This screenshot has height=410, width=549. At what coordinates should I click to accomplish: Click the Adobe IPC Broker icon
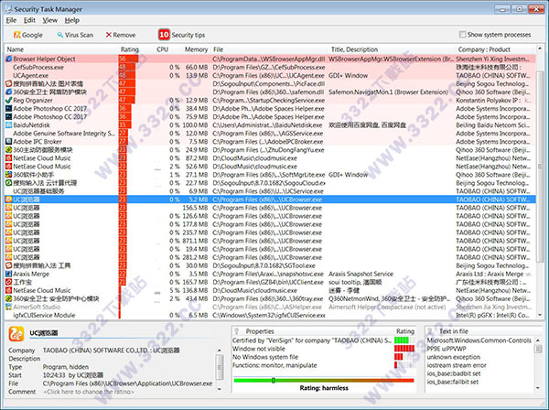pyautogui.click(x=9, y=142)
